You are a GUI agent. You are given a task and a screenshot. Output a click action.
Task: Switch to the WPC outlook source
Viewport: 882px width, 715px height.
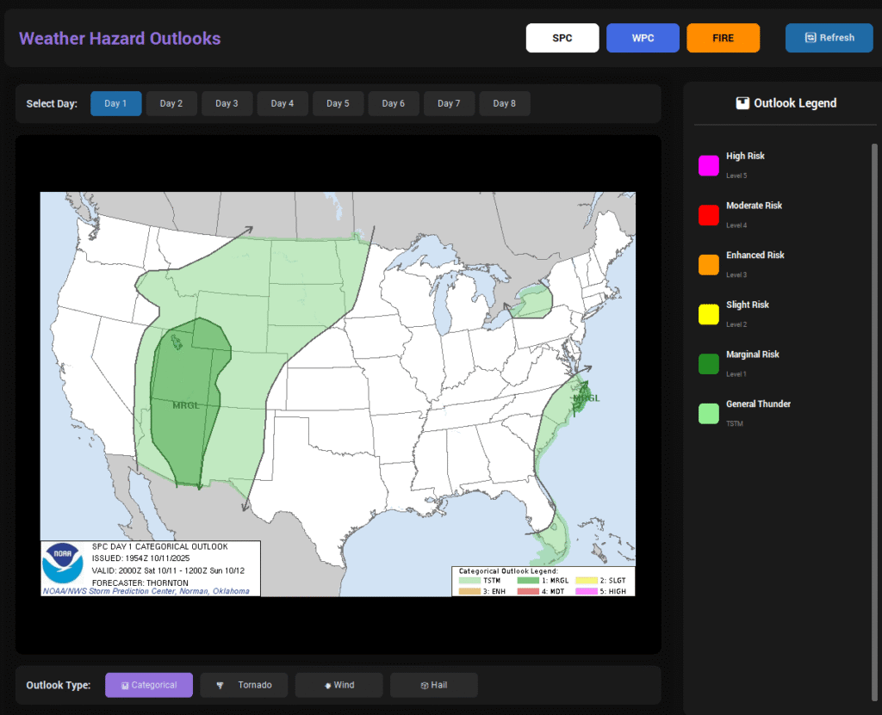pos(643,38)
